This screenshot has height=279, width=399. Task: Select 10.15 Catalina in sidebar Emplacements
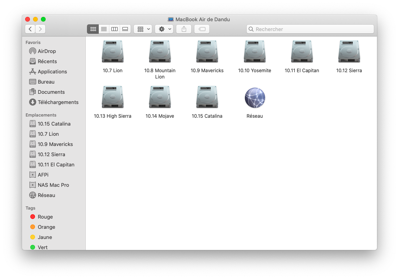50,124
